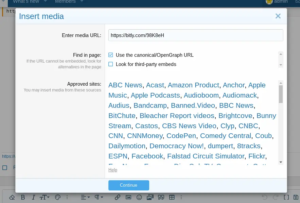Viewport: 300px width, 203px height.
Task: Open the Bleacher Report videos link
Action: tap(177, 116)
